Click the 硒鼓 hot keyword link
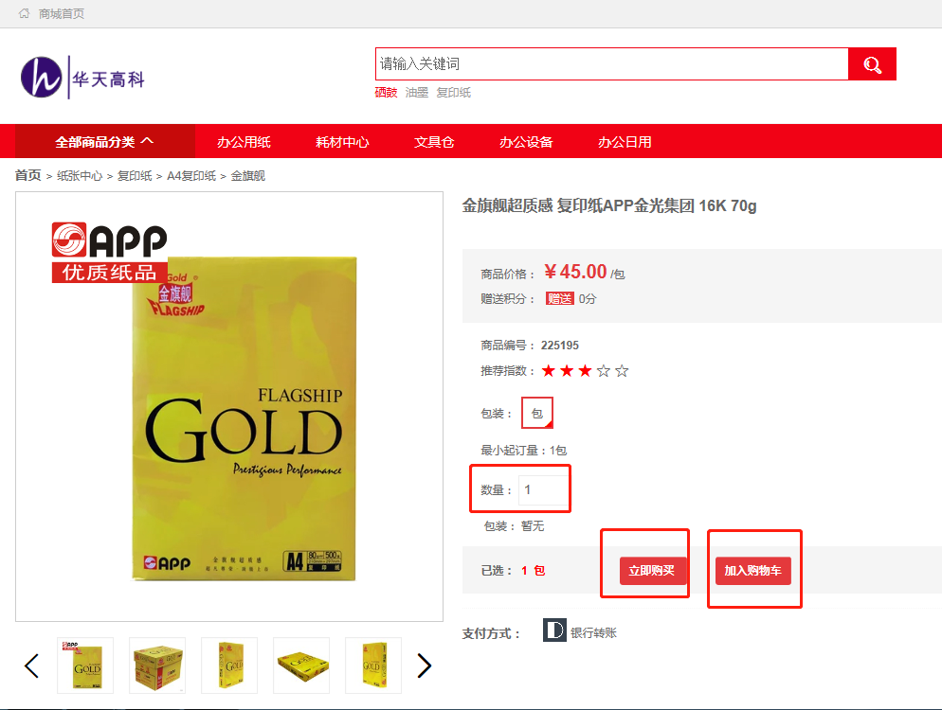This screenshot has height=710, width=942. [387, 93]
